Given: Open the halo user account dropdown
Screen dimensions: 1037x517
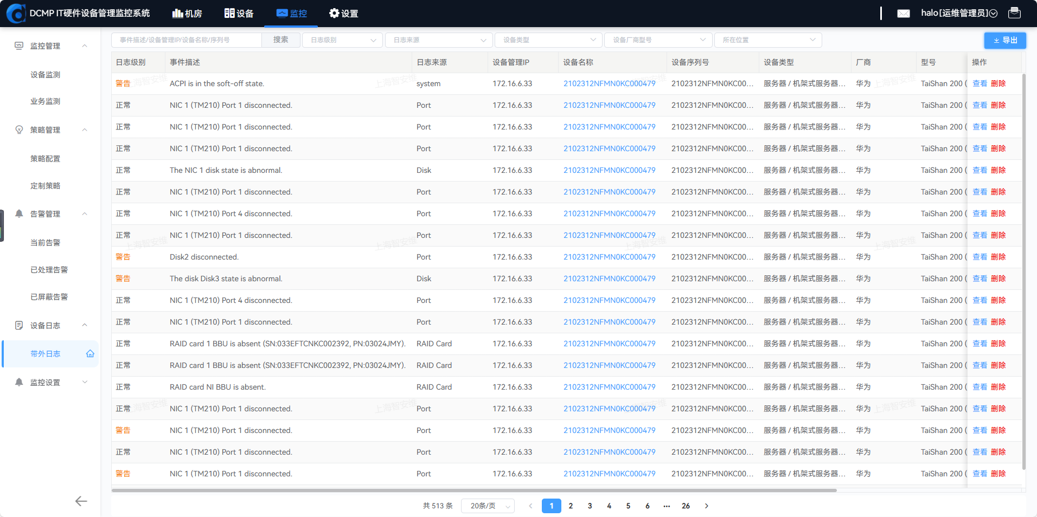Looking at the screenshot, I should [x=959, y=13].
